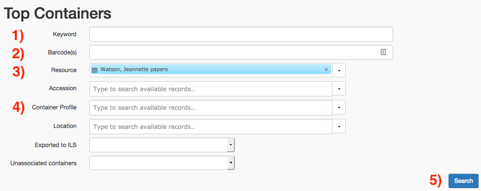The width and height of the screenshot is (481, 191).
Task: Remove the Watson, Jeannette papers resource token
Action: pyautogui.click(x=326, y=70)
